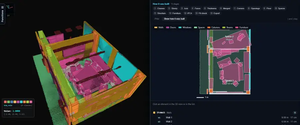300x125 pixels.
Task: Expand the IfcWall Walls group
Action: (225, 113)
